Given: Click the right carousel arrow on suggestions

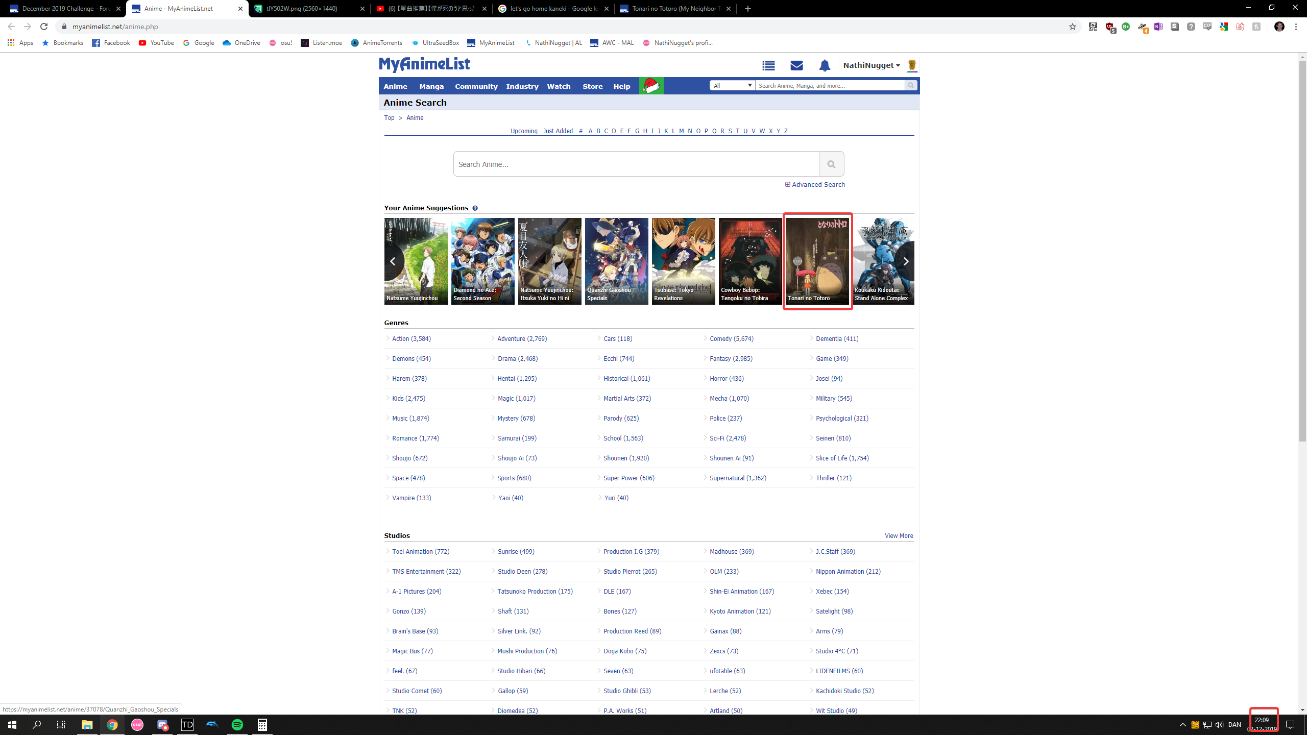Looking at the screenshot, I should pos(906,261).
